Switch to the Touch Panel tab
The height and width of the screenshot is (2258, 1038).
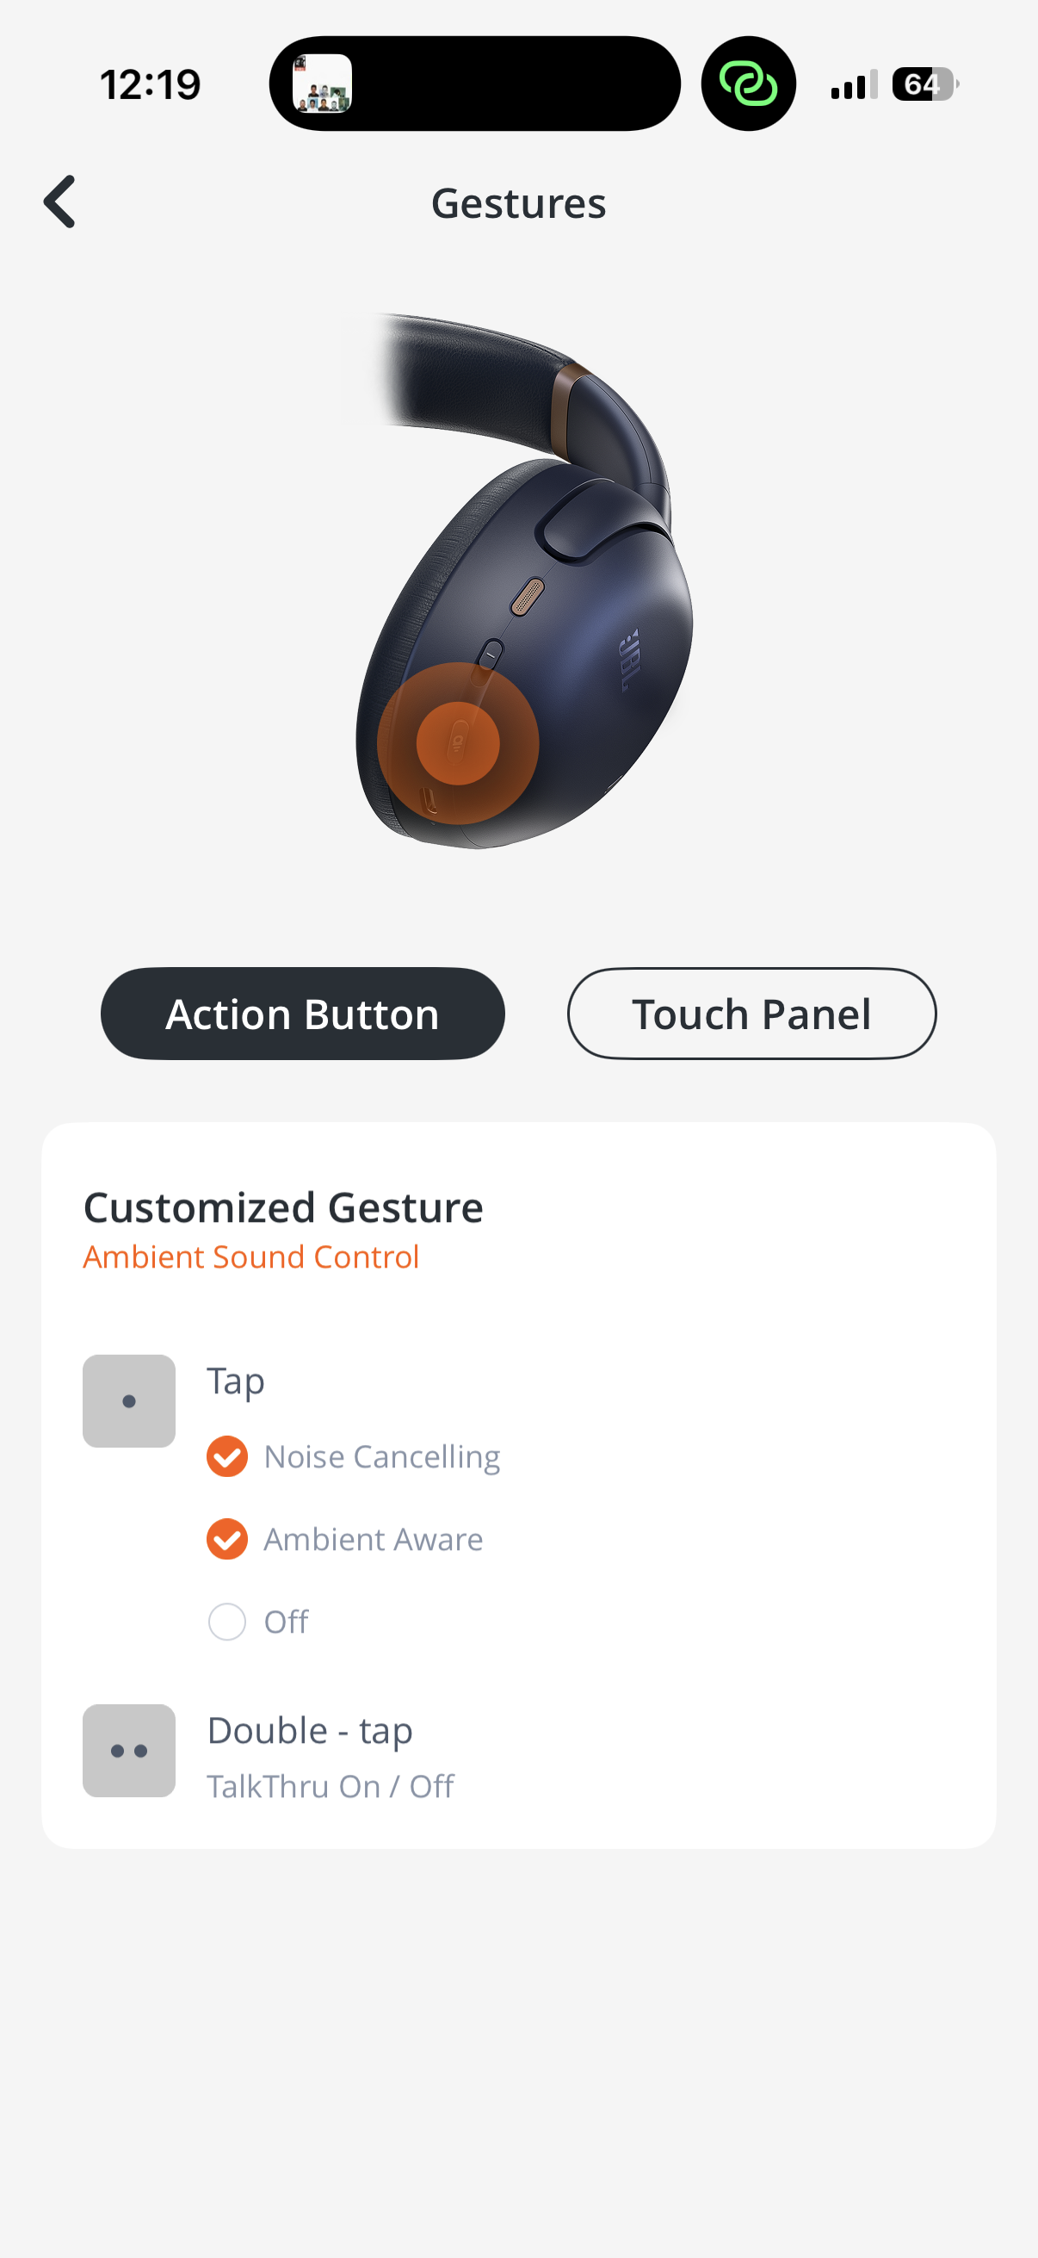tap(751, 1014)
